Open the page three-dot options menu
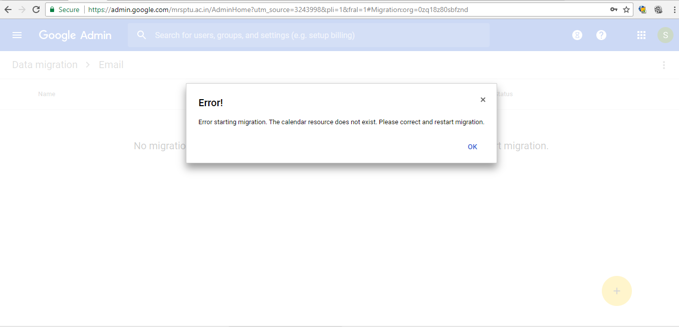The height and width of the screenshot is (327, 679). pyautogui.click(x=664, y=65)
